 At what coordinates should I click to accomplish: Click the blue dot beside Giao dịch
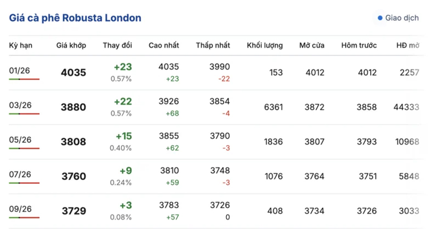(380, 18)
